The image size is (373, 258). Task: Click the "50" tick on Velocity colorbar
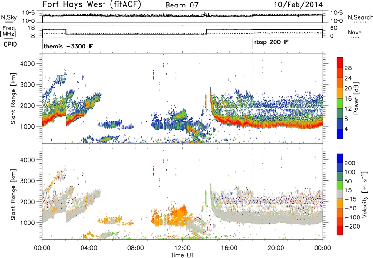click(x=348, y=181)
